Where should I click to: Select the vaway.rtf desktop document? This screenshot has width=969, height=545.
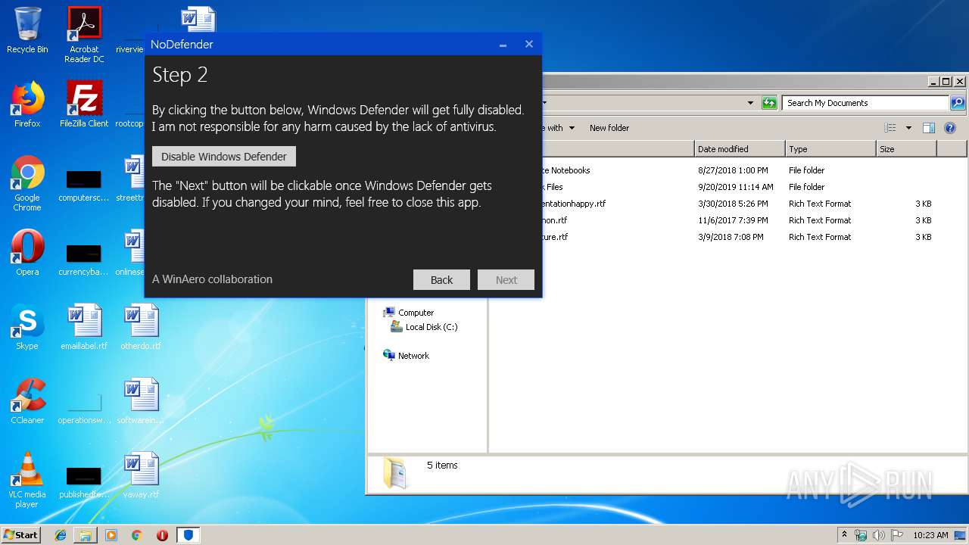click(x=141, y=475)
